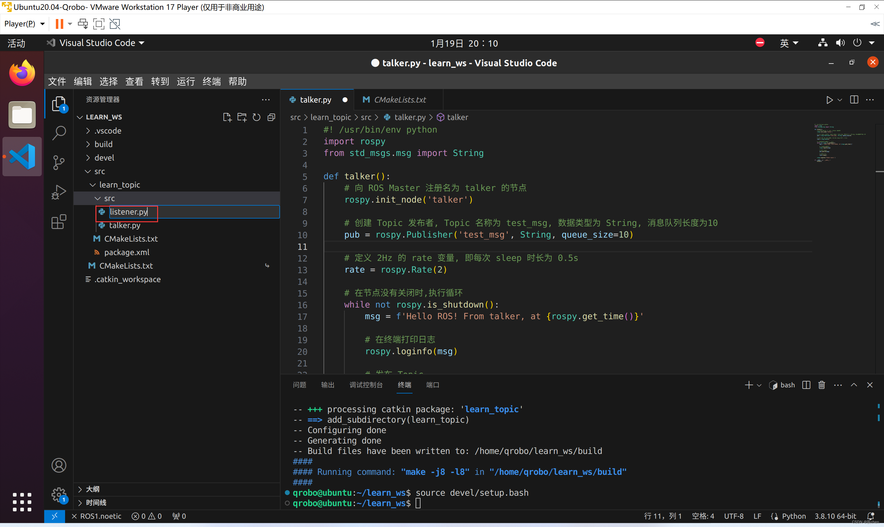884x527 pixels.
Task: Switch to CMakeLists.txt editor tab
Action: (398, 100)
